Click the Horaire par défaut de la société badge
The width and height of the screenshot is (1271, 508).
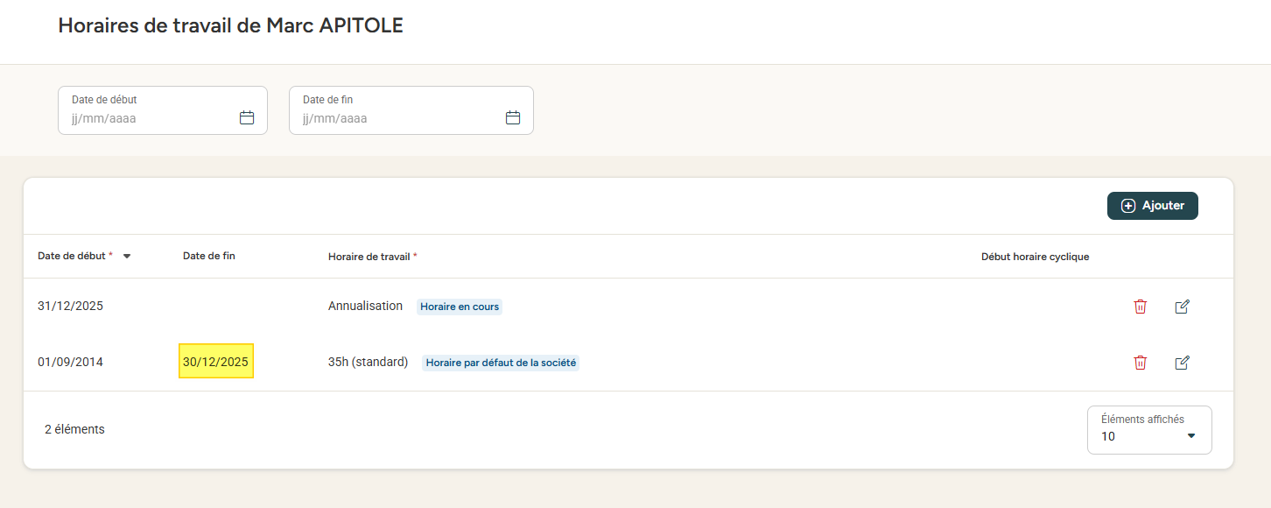[x=501, y=363]
